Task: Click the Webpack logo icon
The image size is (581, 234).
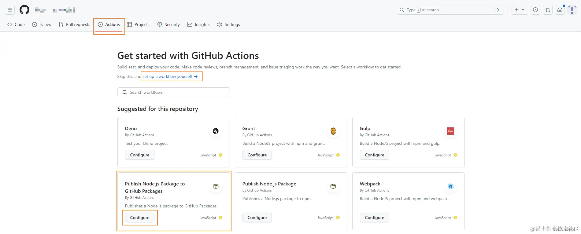Action: (x=450, y=186)
